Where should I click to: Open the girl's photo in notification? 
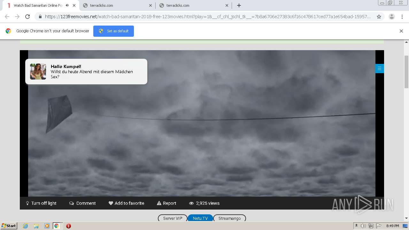[38, 72]
